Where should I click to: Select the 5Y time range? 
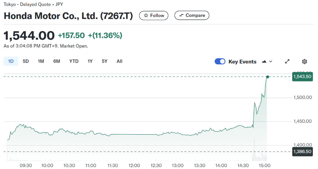click(x=105, y=61)
